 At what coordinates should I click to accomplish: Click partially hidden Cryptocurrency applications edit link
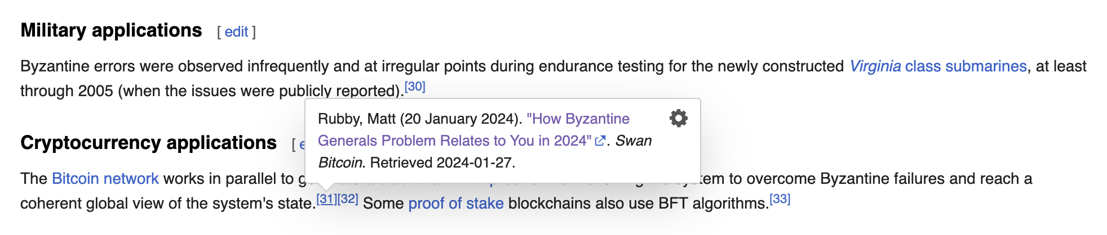pos(302,145)
